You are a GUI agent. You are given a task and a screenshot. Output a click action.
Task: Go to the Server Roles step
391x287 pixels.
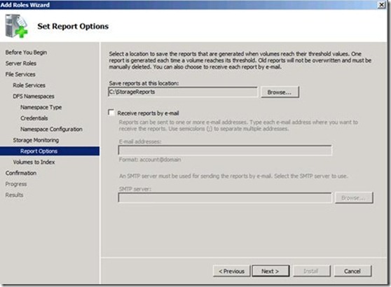tap(21, 63)
